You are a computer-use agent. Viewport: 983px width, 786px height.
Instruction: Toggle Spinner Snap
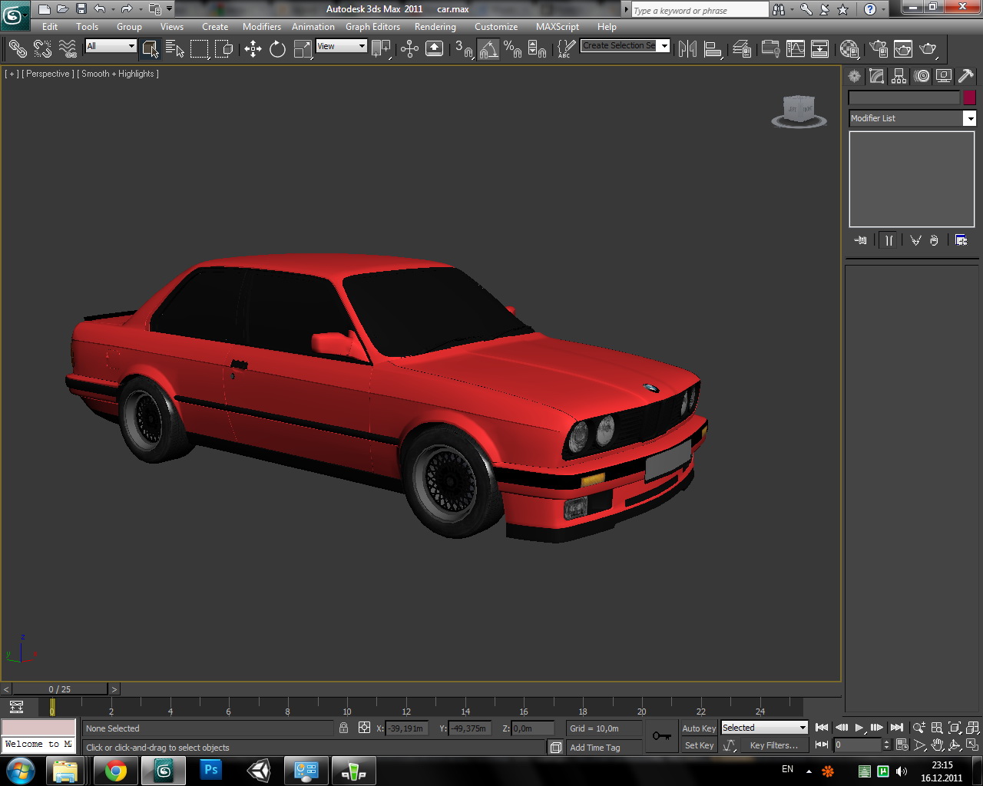(537, 49)
